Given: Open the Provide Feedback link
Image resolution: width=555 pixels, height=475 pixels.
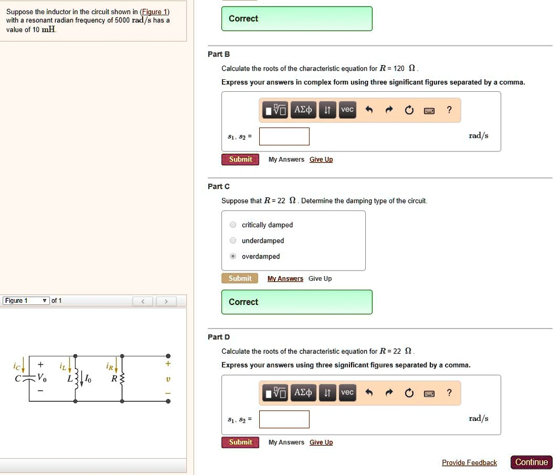Looking at the screenshot, I should point(469,462).
